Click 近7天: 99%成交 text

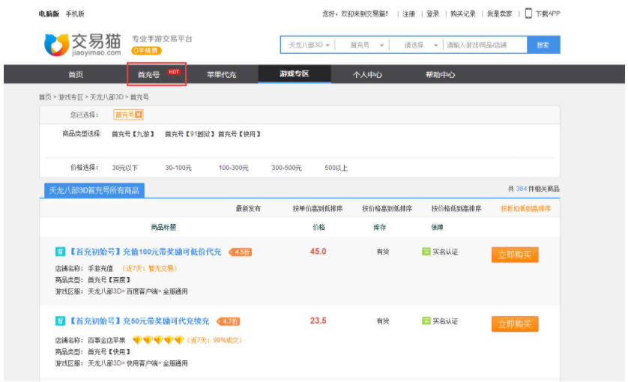coord(216,340)
